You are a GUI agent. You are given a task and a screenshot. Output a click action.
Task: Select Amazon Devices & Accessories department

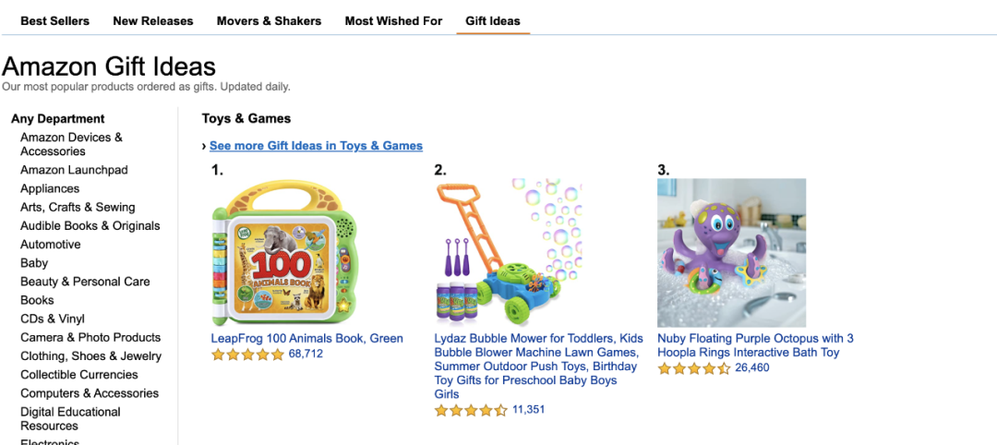point(71,144)
